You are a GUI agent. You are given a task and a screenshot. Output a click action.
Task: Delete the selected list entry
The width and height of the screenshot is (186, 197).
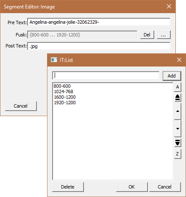click(68, 187)
